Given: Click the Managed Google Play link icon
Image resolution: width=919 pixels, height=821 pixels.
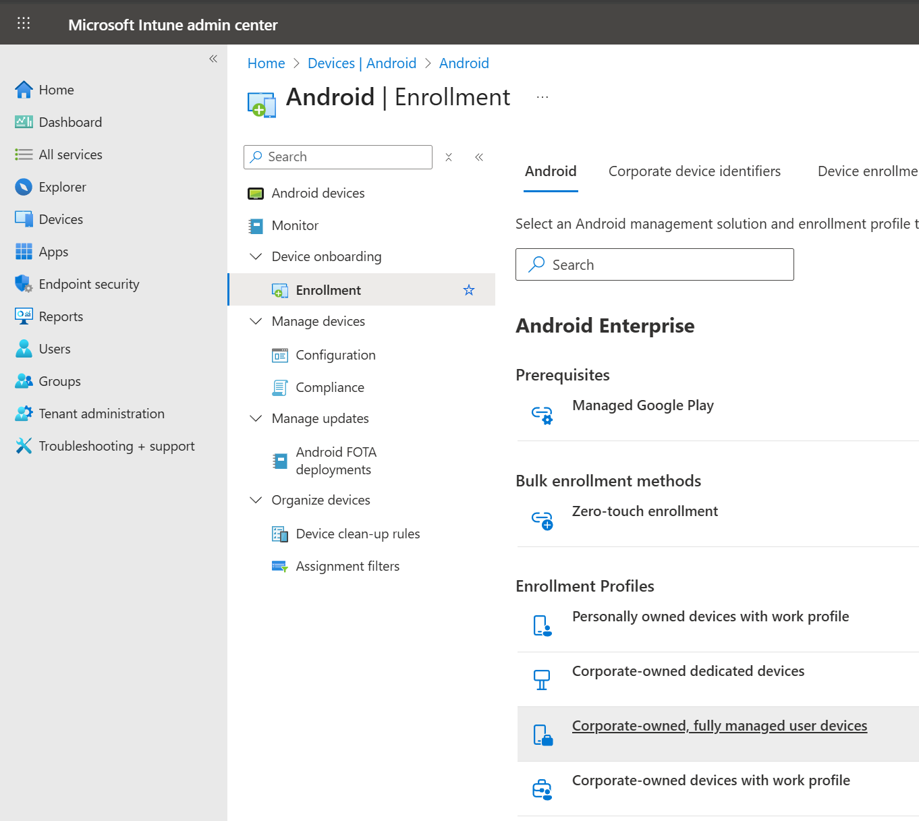Looking at the screenshot, I should click(542, 415).
